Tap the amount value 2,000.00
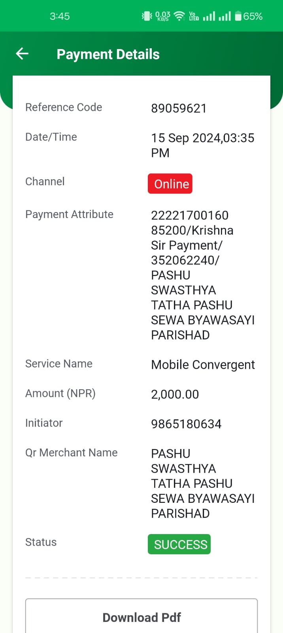Screen dimensions: 283x633 pyautogui.click(x=175, y=394)
